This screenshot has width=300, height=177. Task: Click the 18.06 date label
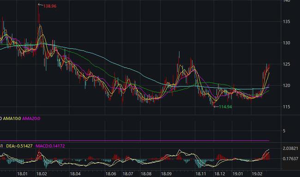[x=111, y=174]
